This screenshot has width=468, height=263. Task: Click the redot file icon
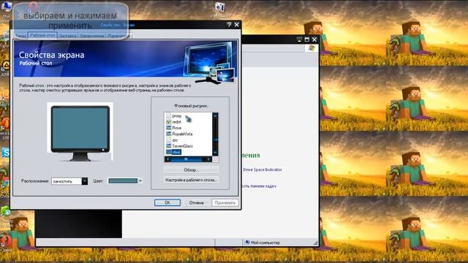[x=169, y=122]
